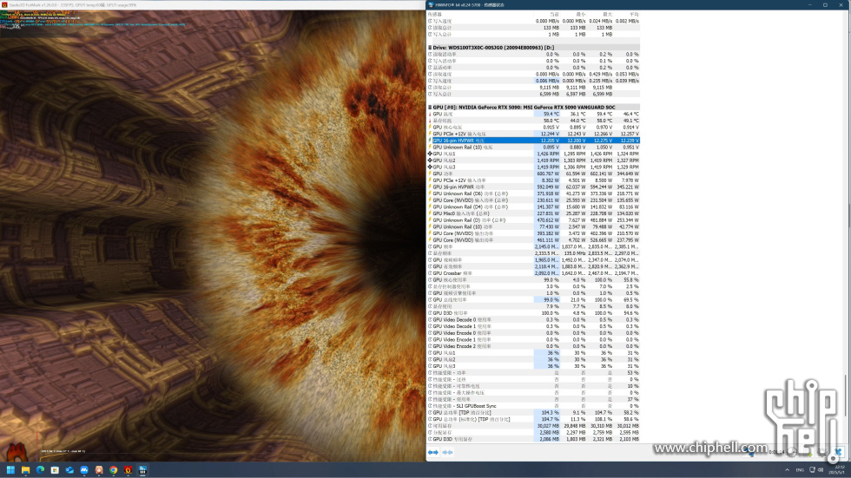
Task: Select the GPU Unknown Rail (D4) power row
Action: 533,207
